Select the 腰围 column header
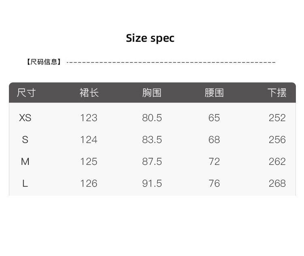The height and width of the screenshot is (256, 304). tap(214, 93)
